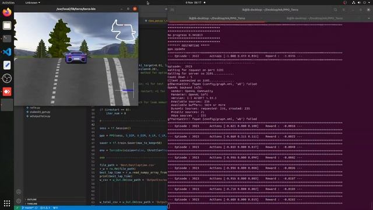Click the terminal prompt cursor at the bottom
373x210 pixels.
(168, 206)
